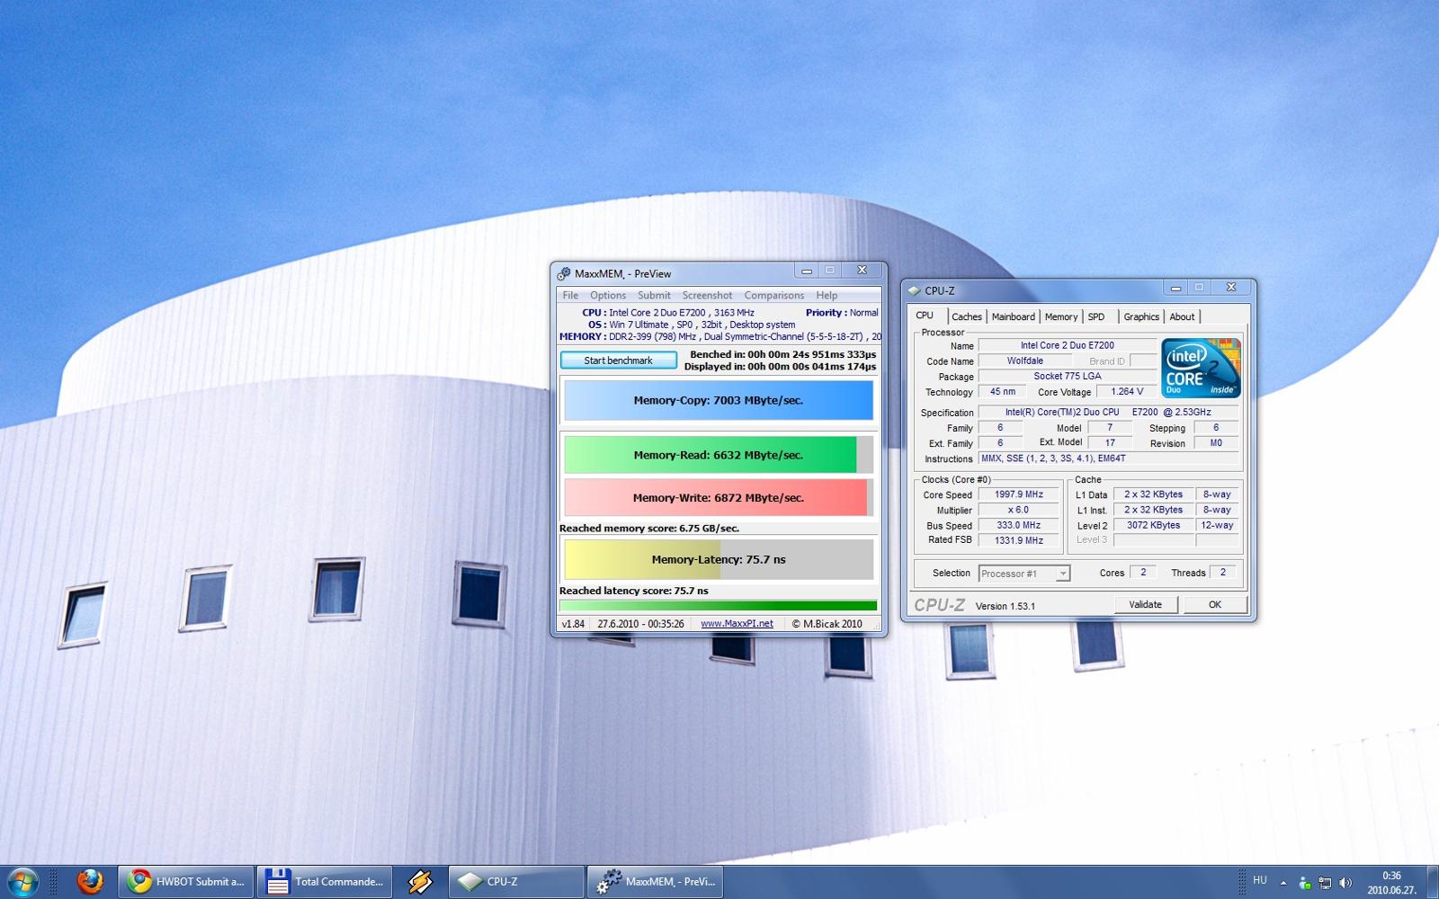Open Comparisons menu in MaxxMEM
Screen dimensions: 1439x899
pos(773,295)
